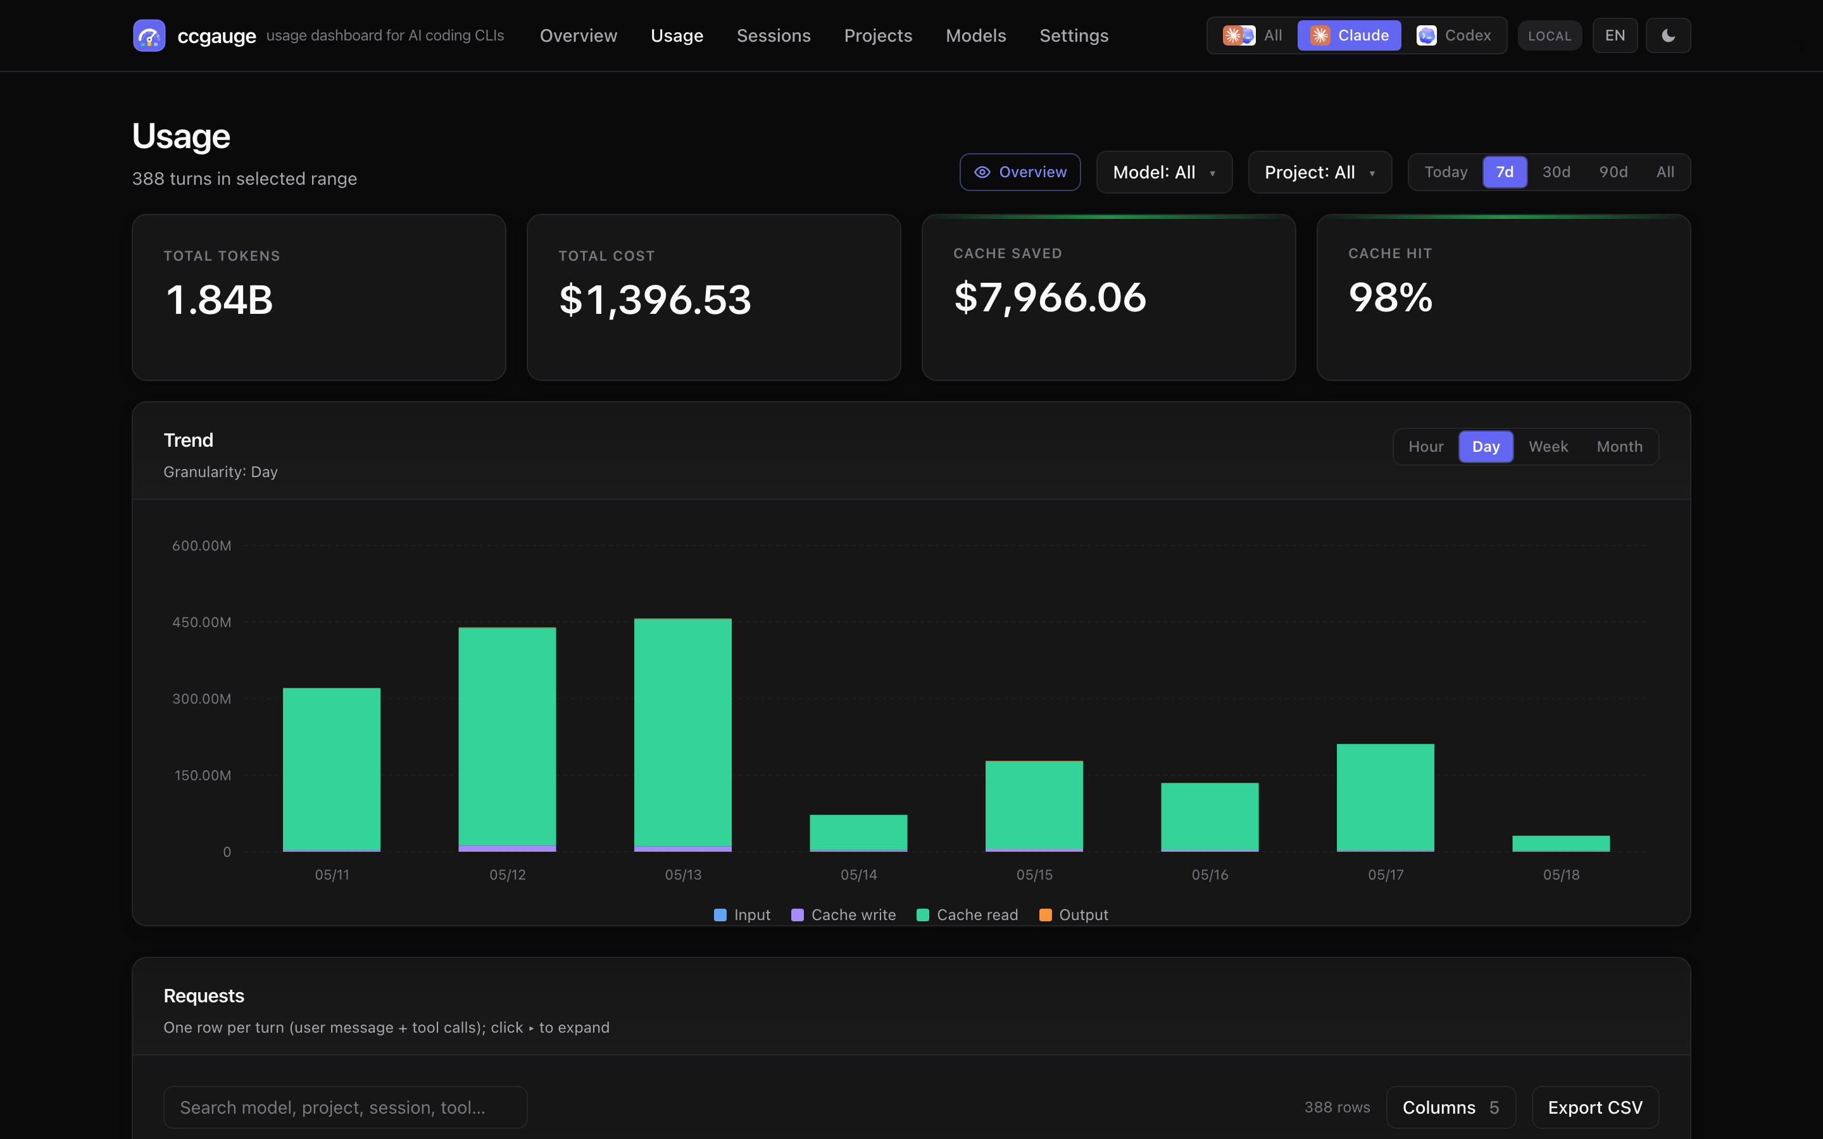Image resolution: width=1823 pixels, height=1139 pixels.
Task: Click the Export CSV button
Action: (x=1594, y=1107)
